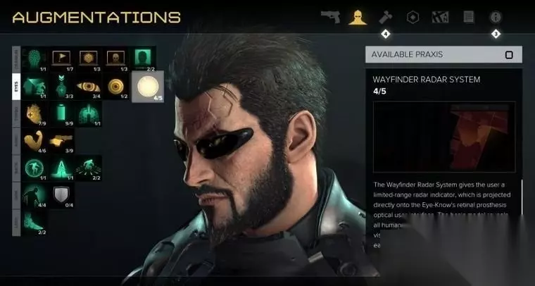Open the lined document log icon
This screenshot has width=535, height=286.
tap(468, 17)
